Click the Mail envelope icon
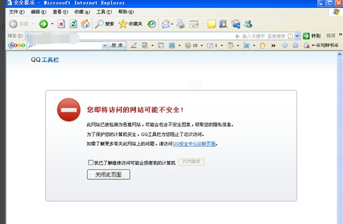 (166, 24)
